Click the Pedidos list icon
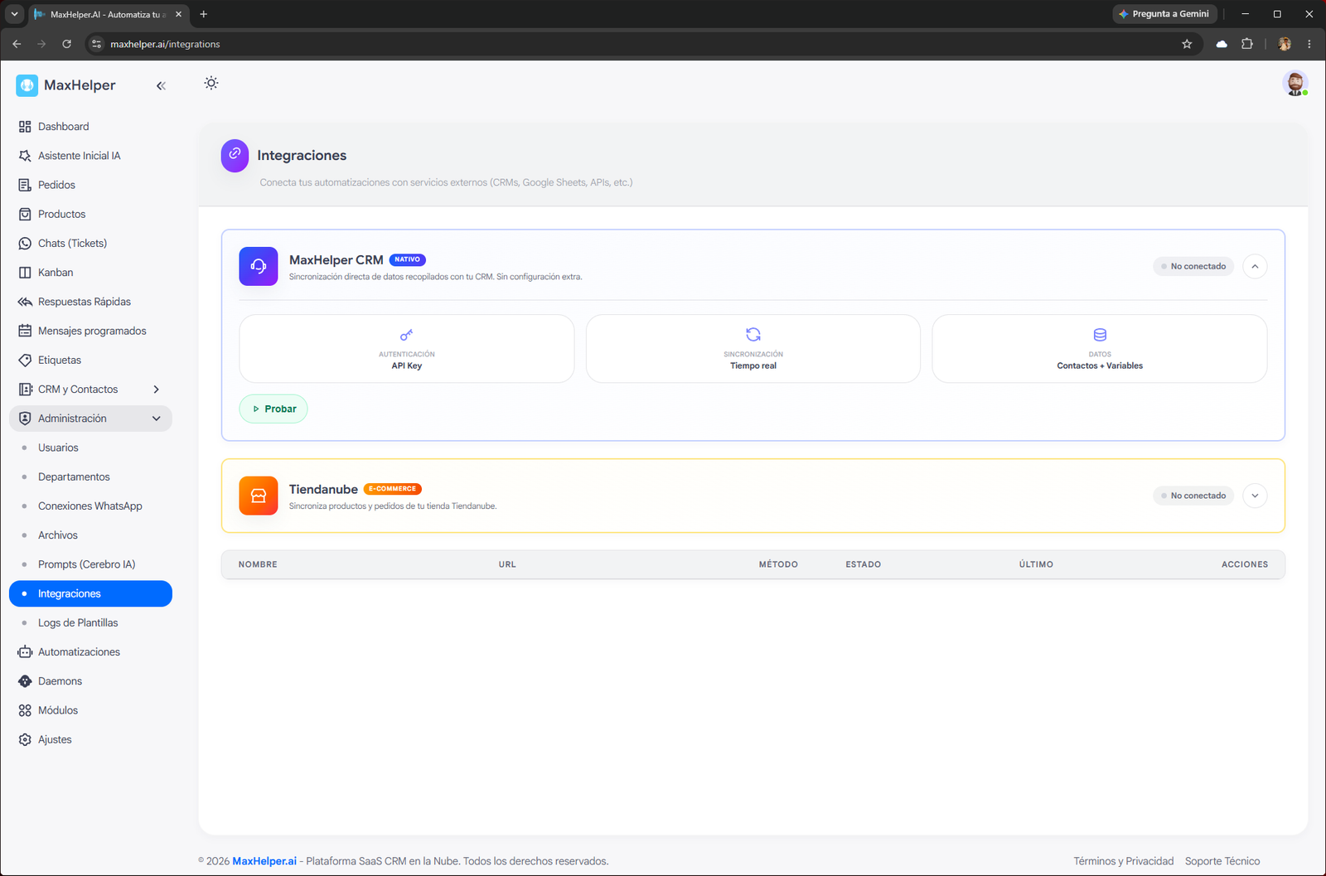This screenshot has width=1326, height=876. point(25,185)
